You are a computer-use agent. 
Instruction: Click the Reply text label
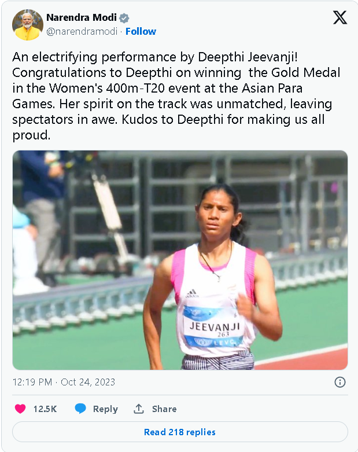click(105, 409)
